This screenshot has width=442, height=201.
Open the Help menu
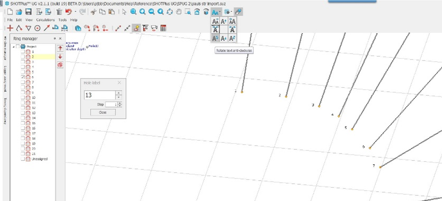pos(74,20)
